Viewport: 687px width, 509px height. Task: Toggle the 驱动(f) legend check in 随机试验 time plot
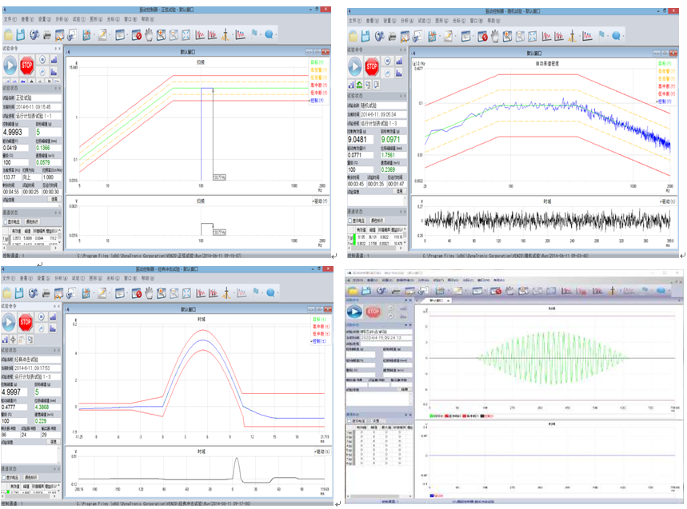[665, 203]
